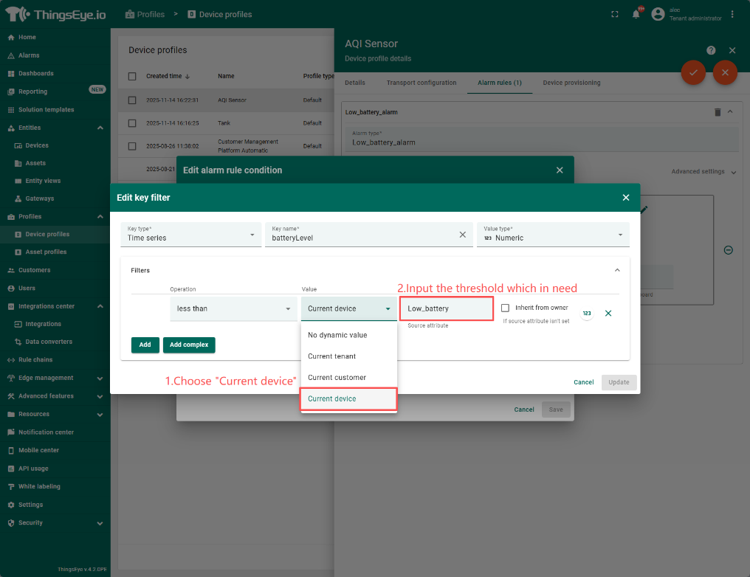
Task: Open the Key type dropdown
Action: [190, 235]
